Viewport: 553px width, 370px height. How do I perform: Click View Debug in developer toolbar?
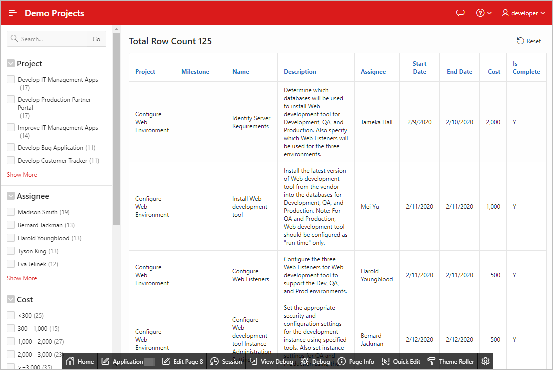(x=271, y=361)
